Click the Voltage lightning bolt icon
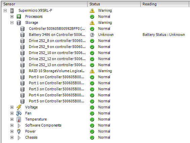This screenshot has width=190, height=143. [x=19, y=107]
